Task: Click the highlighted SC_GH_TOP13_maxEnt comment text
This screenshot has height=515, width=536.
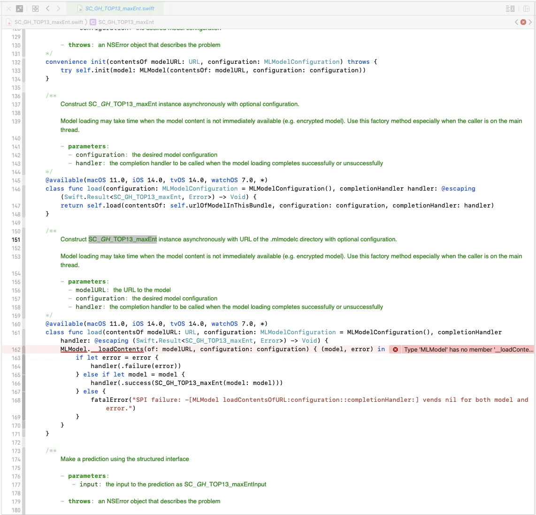Action: (123, 239)
